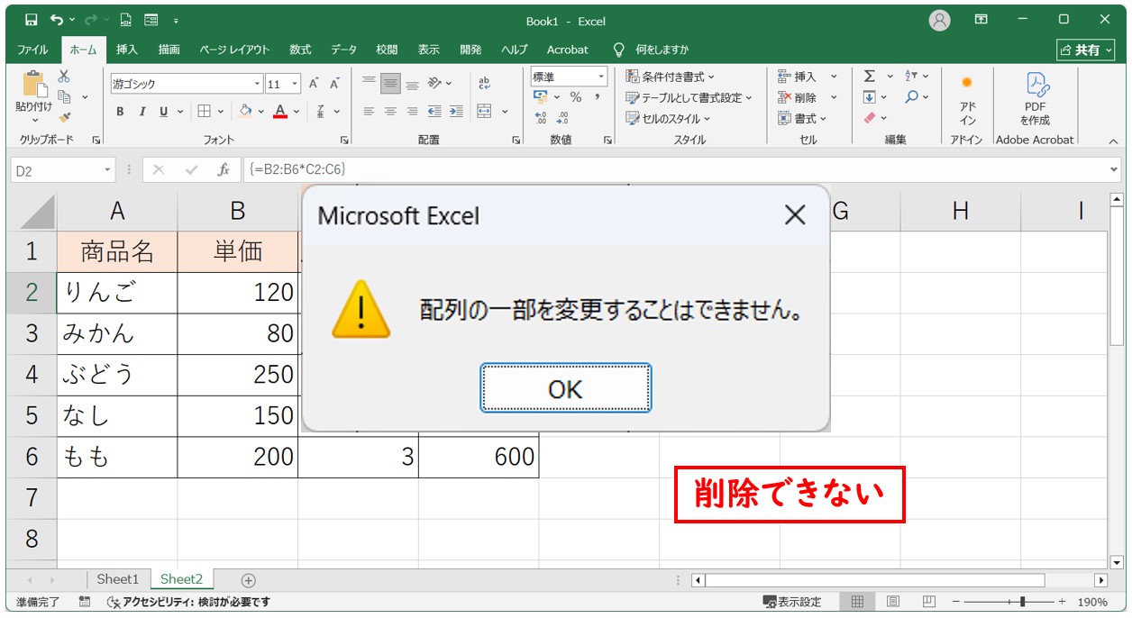Toggle Italic formatting
The image size is (1132, 618).
[x=141, y=112]
